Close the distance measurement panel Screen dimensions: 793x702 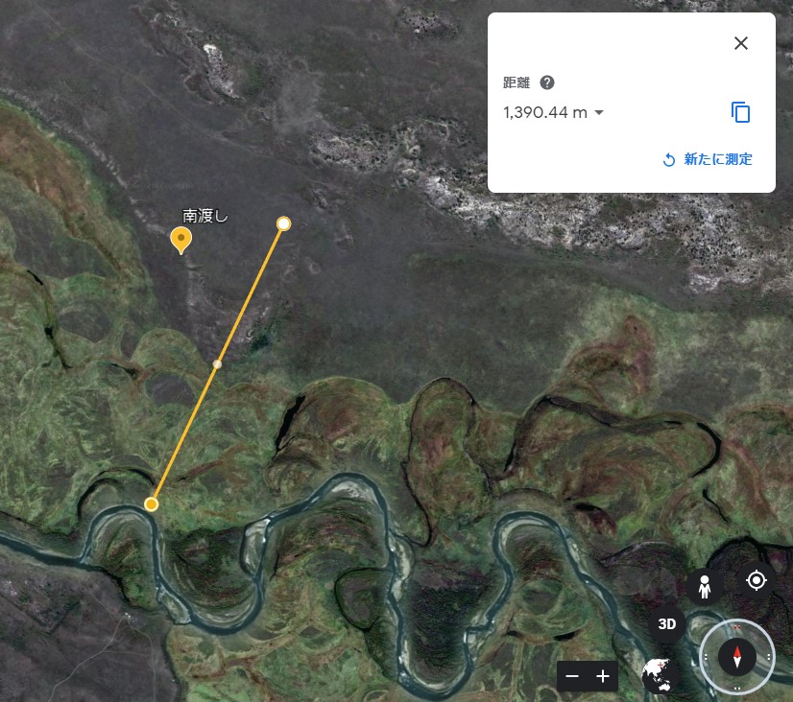click(741, 43)
